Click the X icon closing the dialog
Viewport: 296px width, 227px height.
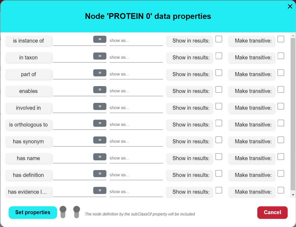[x=290, y=7]
